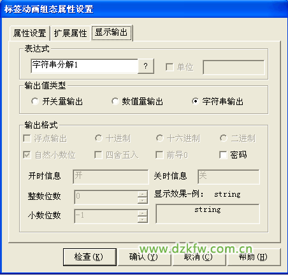Switch to 属性设置 tab
The height and width of the screenshot is (275, 288).
click(x=30, y=33)
